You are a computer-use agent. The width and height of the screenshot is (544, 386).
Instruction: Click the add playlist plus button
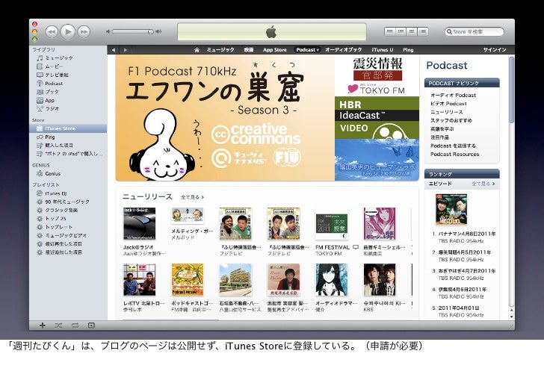click(x=43, y=326)
